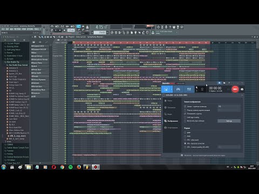Open the Bandicam webcam overlay icon
This screenshot has width=259, height=194.
click(x=202, y=89)
